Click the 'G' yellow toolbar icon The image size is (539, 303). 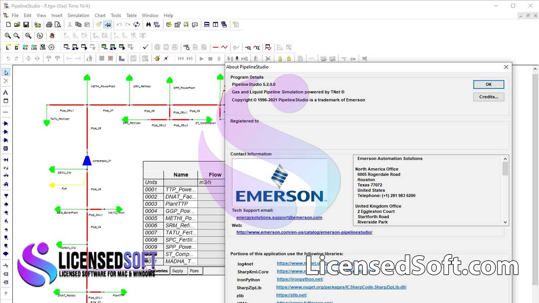(17, 47)
